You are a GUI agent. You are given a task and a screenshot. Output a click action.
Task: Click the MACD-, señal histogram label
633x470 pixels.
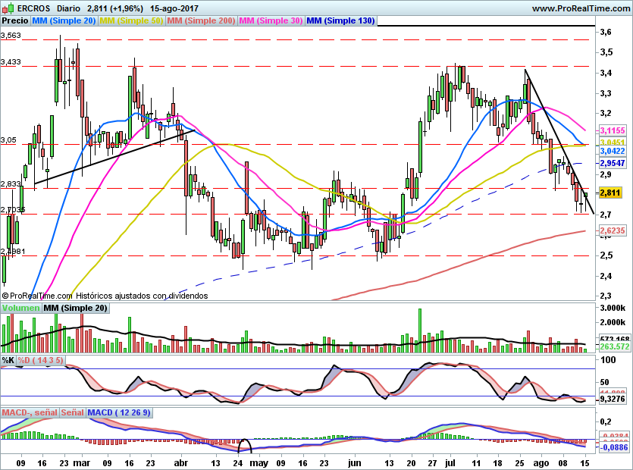point(30,412)
